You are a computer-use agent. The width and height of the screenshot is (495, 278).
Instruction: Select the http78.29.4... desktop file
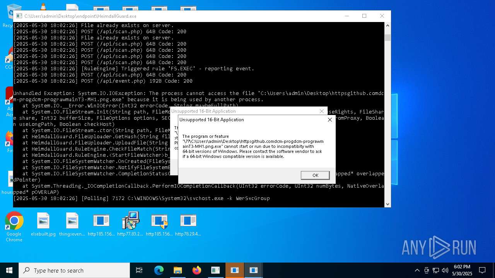click(x=188, y=224)
